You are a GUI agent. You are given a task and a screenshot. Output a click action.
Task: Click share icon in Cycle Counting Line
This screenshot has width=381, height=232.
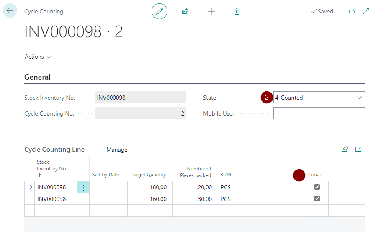tap(345, 149)
